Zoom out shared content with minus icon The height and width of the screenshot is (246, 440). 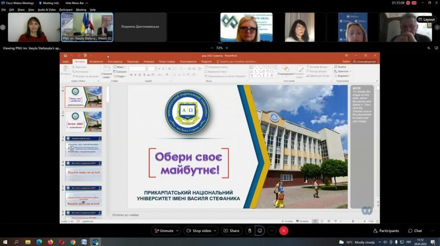(x=212, y=48)
